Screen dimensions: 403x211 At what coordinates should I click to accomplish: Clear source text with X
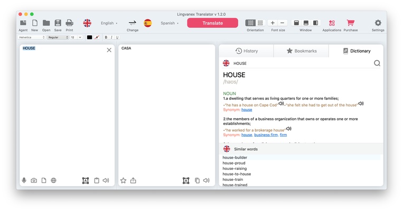(109, 50)
